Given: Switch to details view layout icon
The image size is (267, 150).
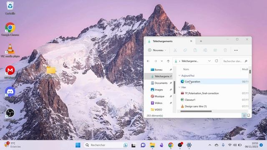Looking at the screenshot, I should coord(244,115).
